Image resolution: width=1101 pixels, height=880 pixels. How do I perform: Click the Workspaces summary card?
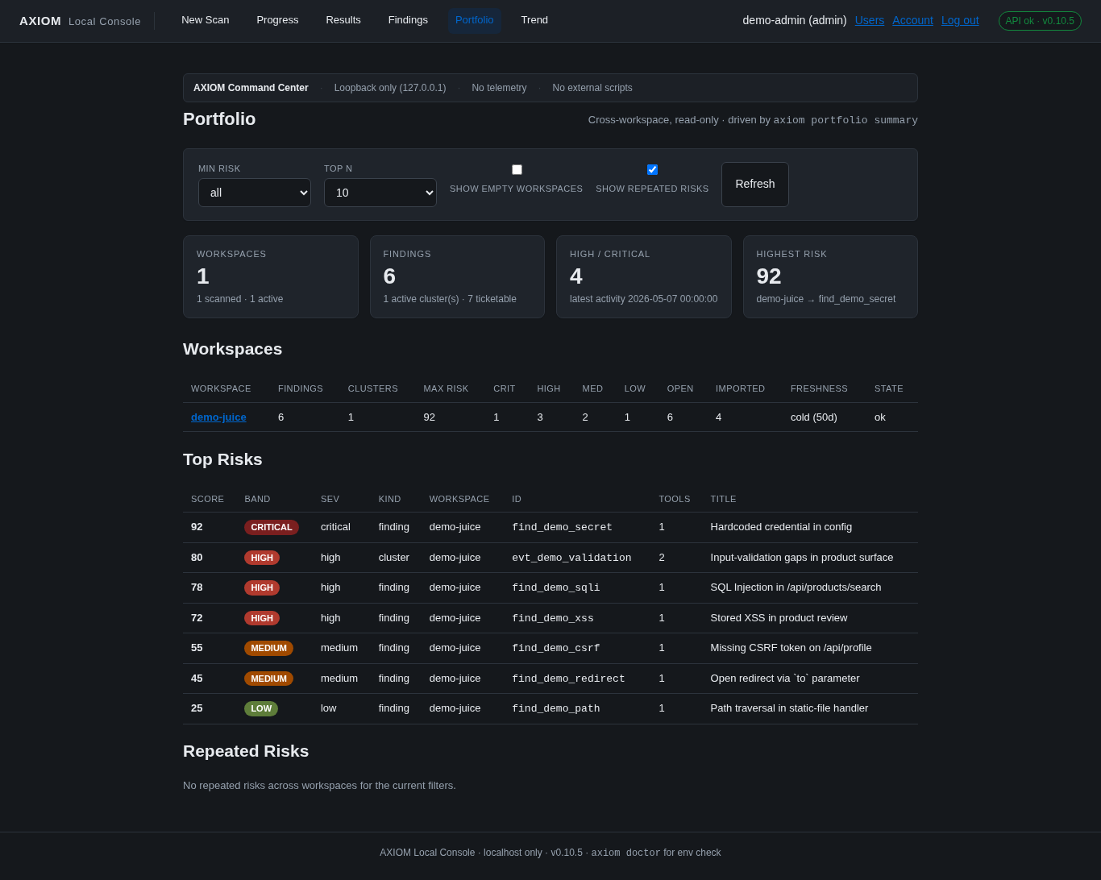click(271, 276)
